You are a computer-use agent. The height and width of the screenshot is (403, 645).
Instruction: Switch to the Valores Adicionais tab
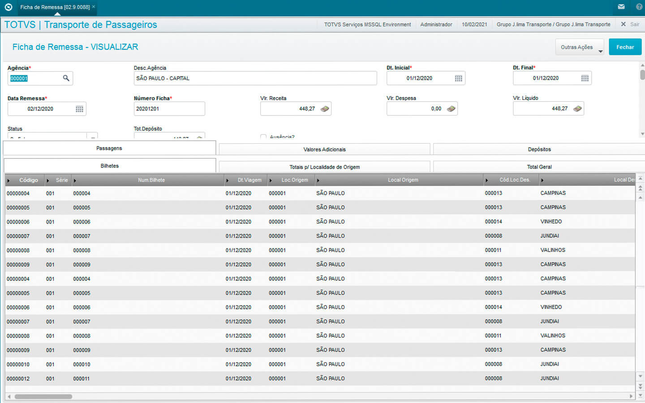(324, 150)
